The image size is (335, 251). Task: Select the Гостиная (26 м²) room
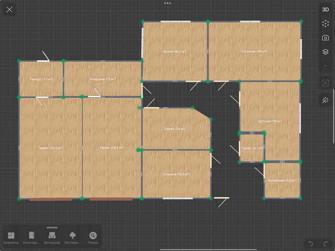(254, 51)
